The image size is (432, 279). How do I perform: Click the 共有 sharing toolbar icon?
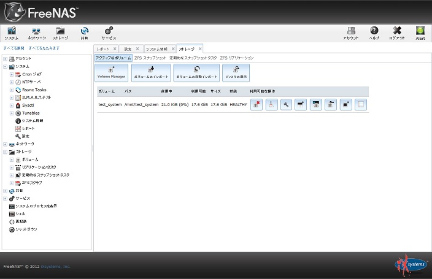pyautogui.click(x=85, y=33)
